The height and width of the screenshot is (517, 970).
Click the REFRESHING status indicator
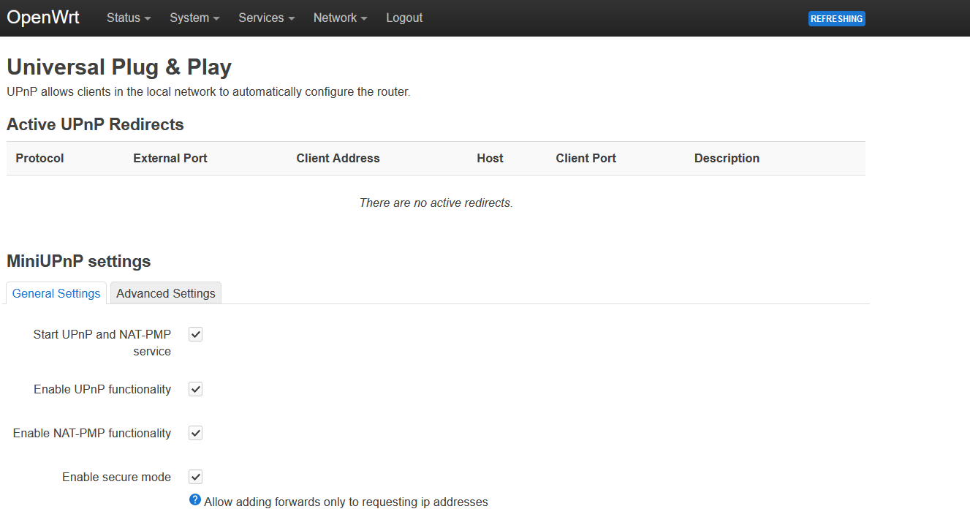(x=836, y=18)
